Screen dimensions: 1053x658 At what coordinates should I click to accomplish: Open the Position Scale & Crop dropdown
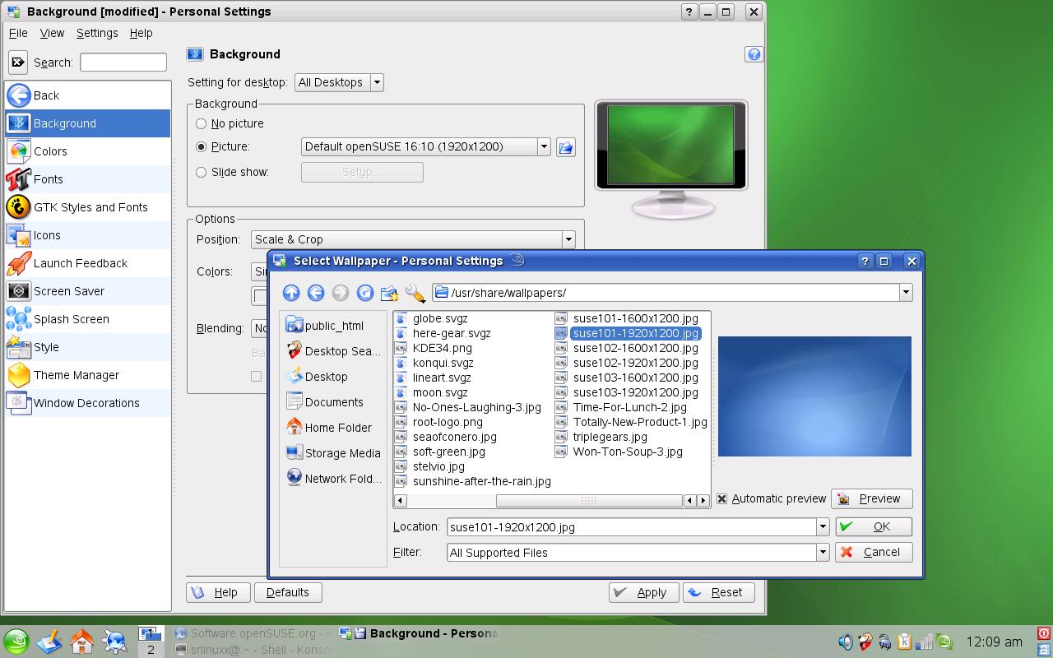(413, 239)
